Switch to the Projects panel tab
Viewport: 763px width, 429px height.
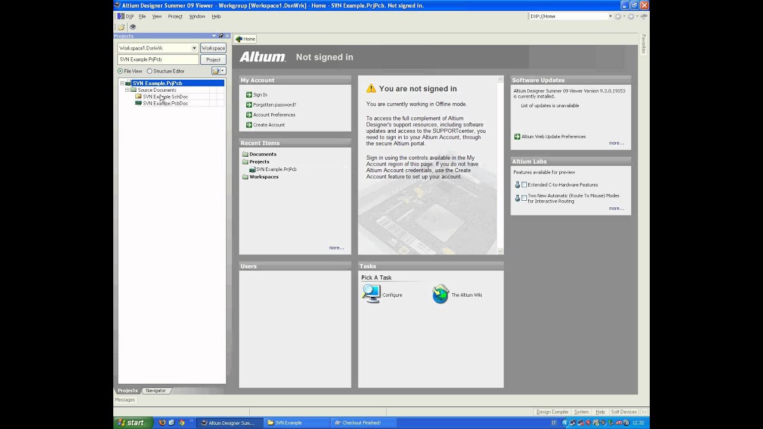tap(128, 390)
